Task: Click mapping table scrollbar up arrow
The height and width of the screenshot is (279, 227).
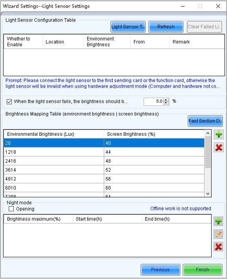Action: (x=208, y=133)
